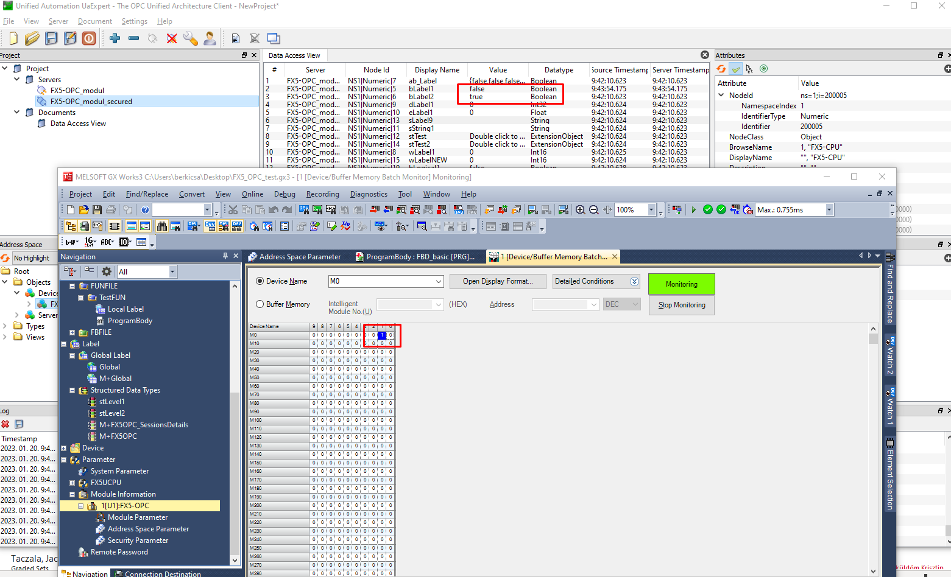Switch to the Address Space Parameter tab
This screenshot has height=577, width=951.
pos(295,257)
